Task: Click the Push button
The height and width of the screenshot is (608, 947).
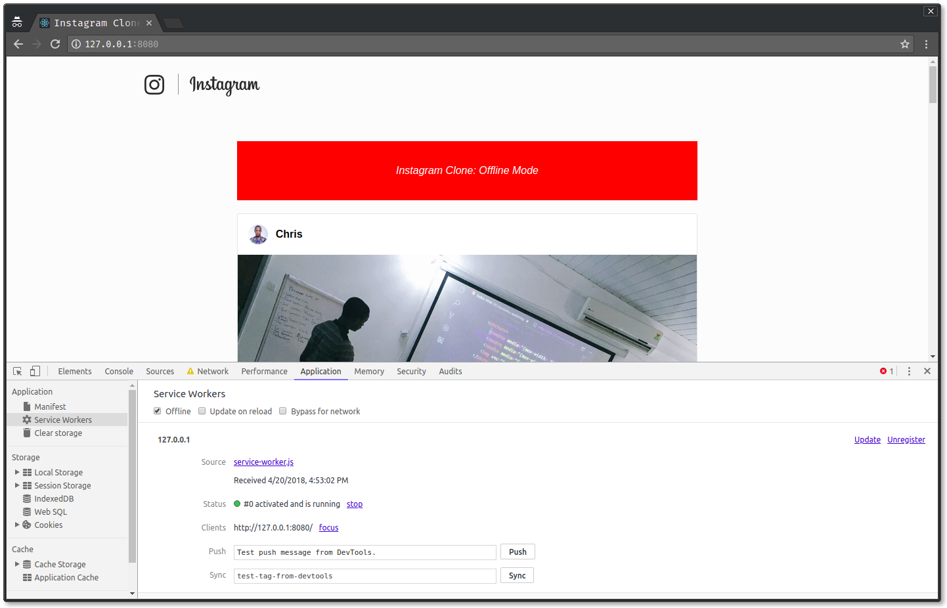Action: click(x=518, y=552)
